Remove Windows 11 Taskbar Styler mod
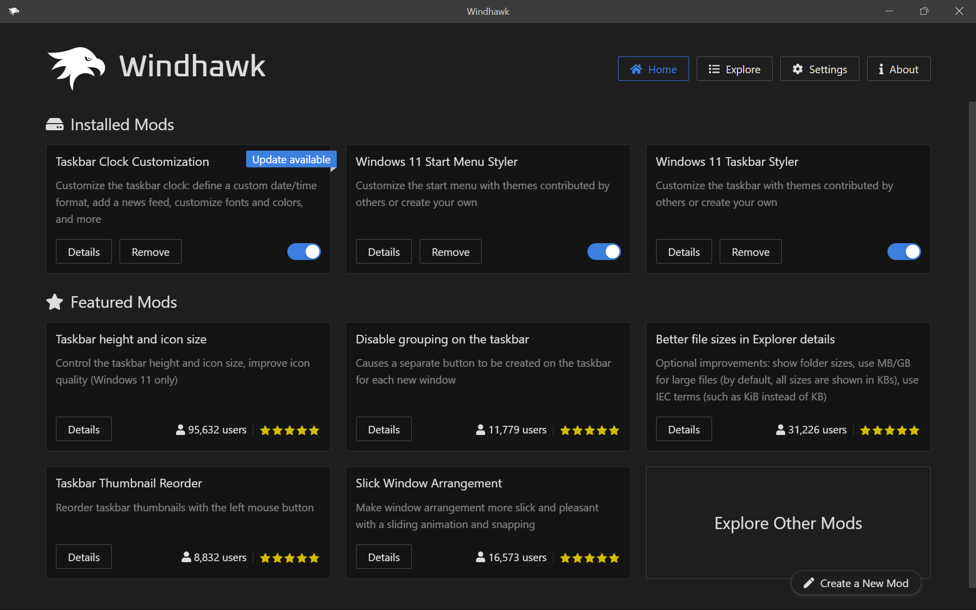Viewport: 976px width, 610px height. click(x=751, y=251)
